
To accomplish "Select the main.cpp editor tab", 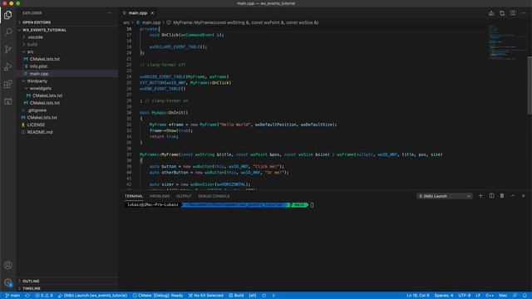I will (138, 13).
